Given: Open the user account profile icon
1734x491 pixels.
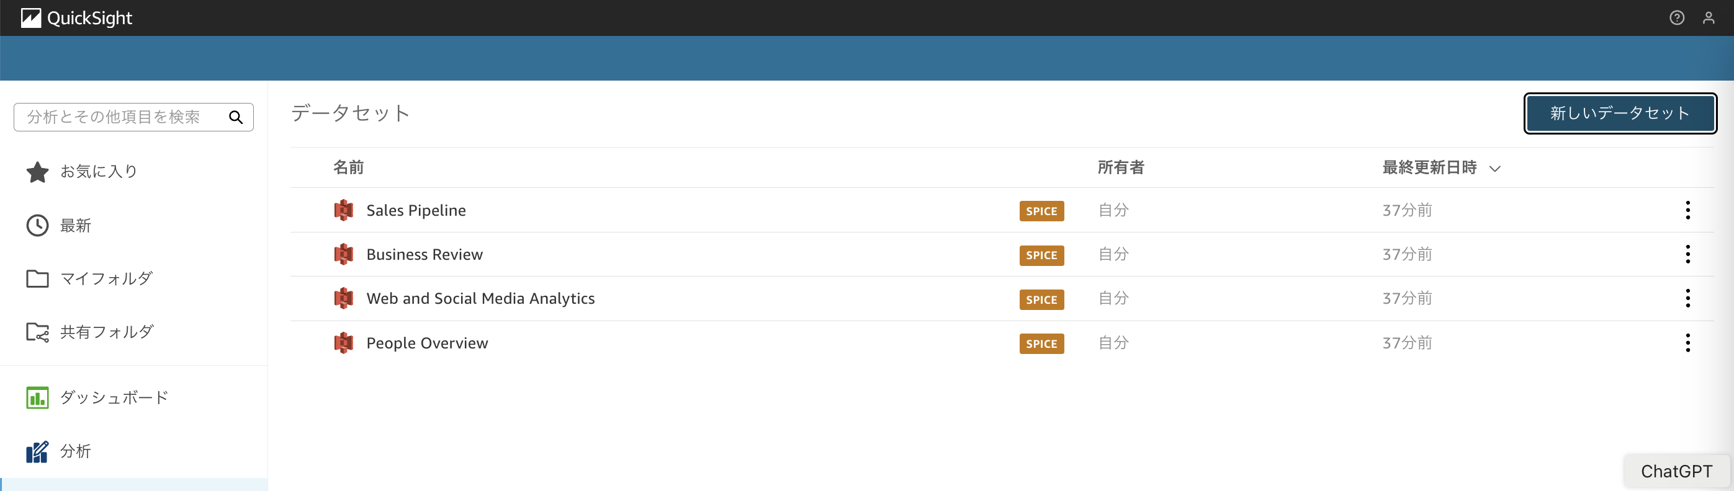Looking at the screenshot, I should click(x=1709, y=18).
